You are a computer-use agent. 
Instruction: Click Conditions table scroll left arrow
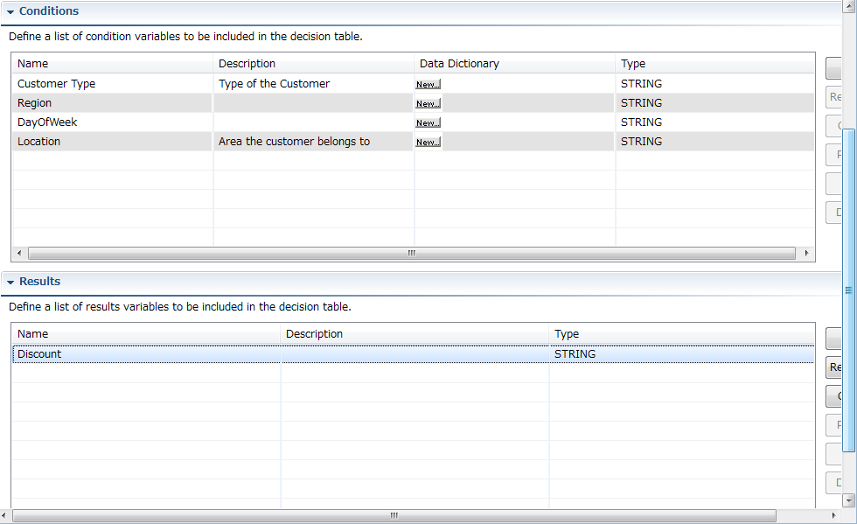pos(19,253)
